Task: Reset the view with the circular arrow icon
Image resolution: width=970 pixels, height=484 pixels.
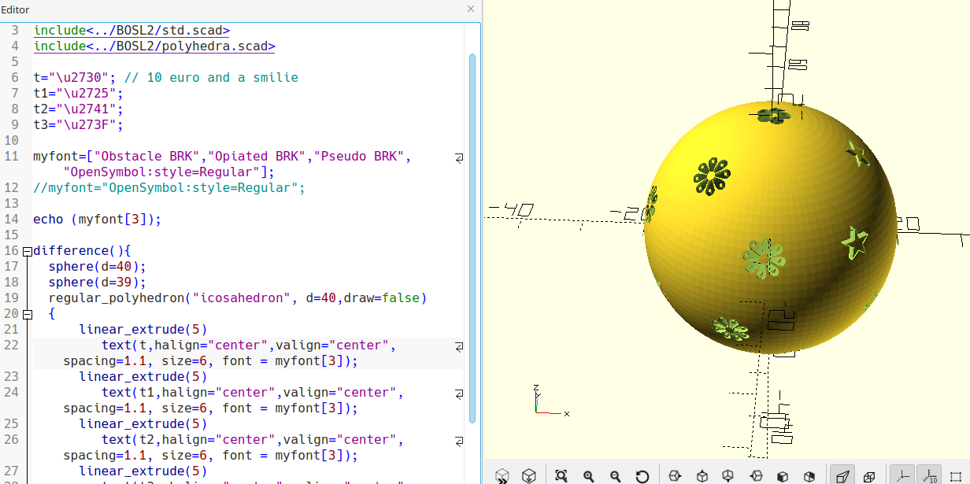Action: pos(642,476)
